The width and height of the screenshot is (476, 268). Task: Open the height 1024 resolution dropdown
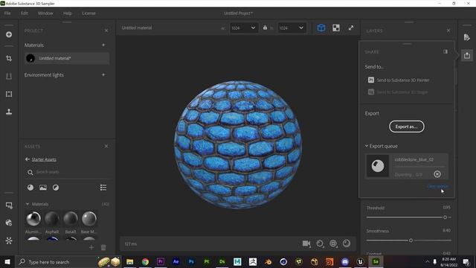pos(292,28)
